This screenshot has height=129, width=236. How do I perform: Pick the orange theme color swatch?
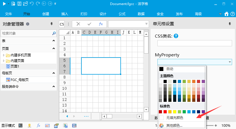coord(194,82)
